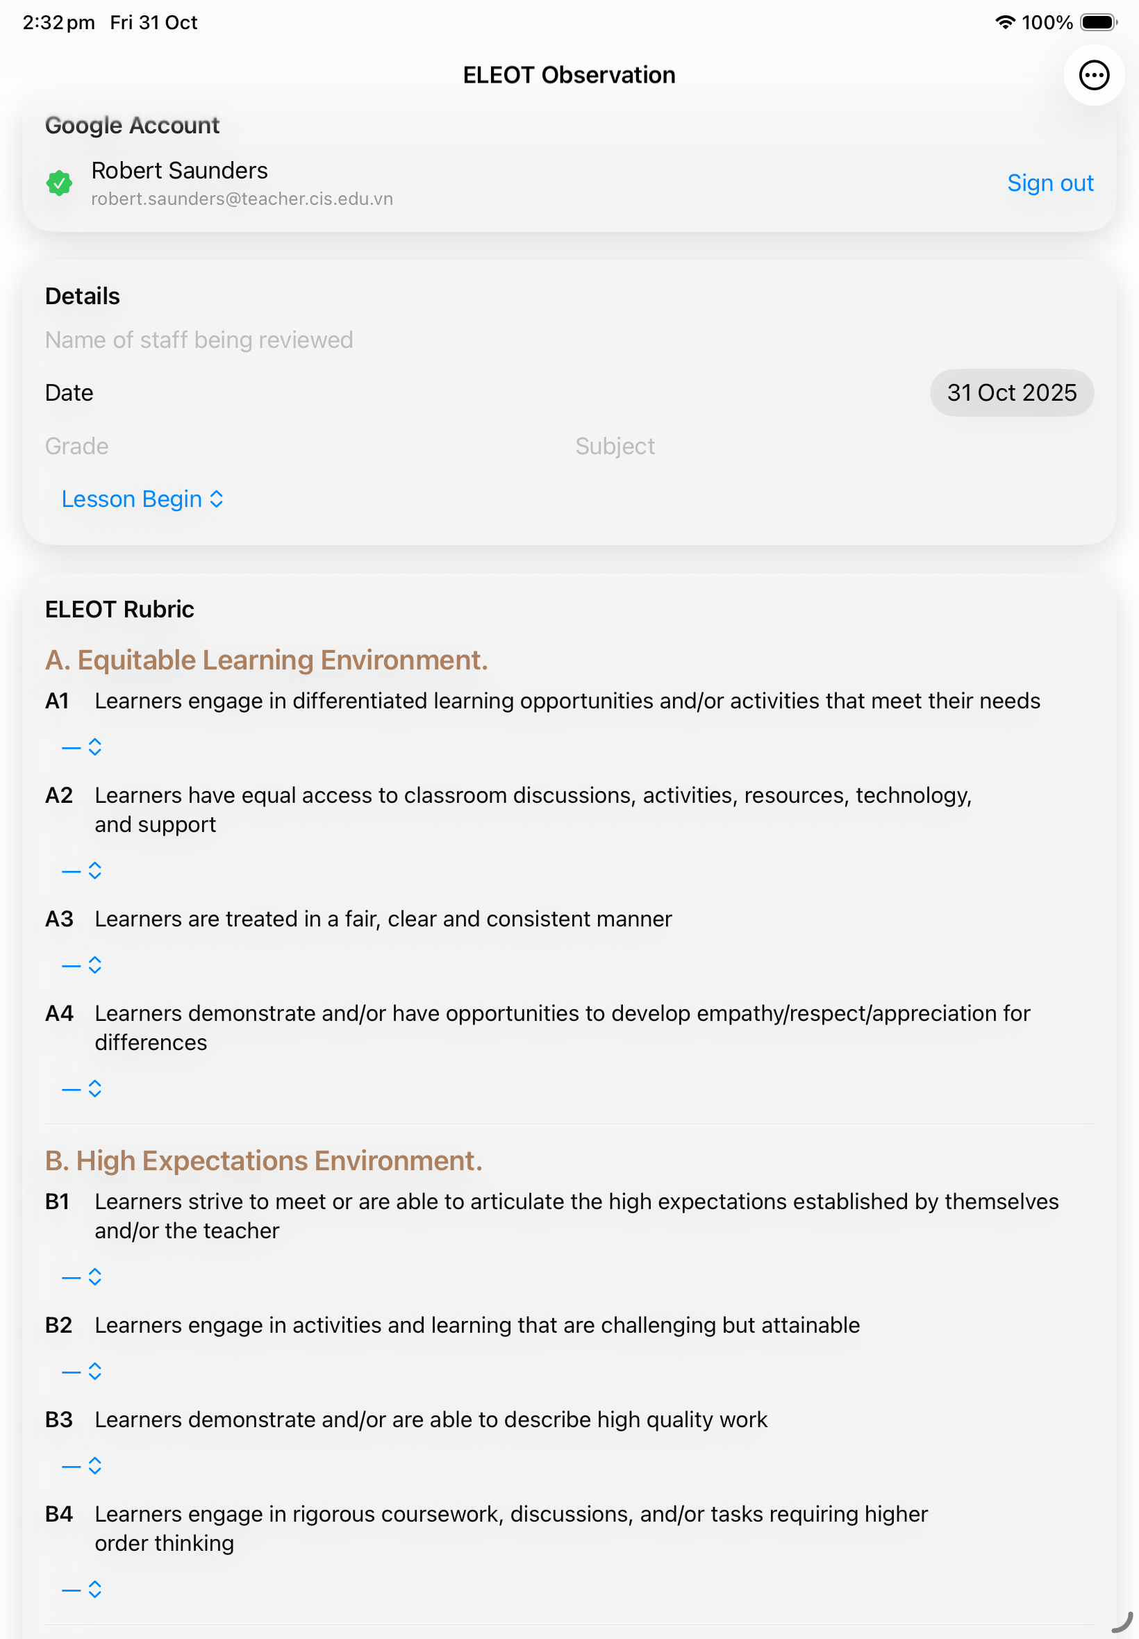Click the Wi-Fi status icon
Image resolution: width=1139 pixels, height=1639 pixels.
pyautogui.click(x=1006, y=22)
